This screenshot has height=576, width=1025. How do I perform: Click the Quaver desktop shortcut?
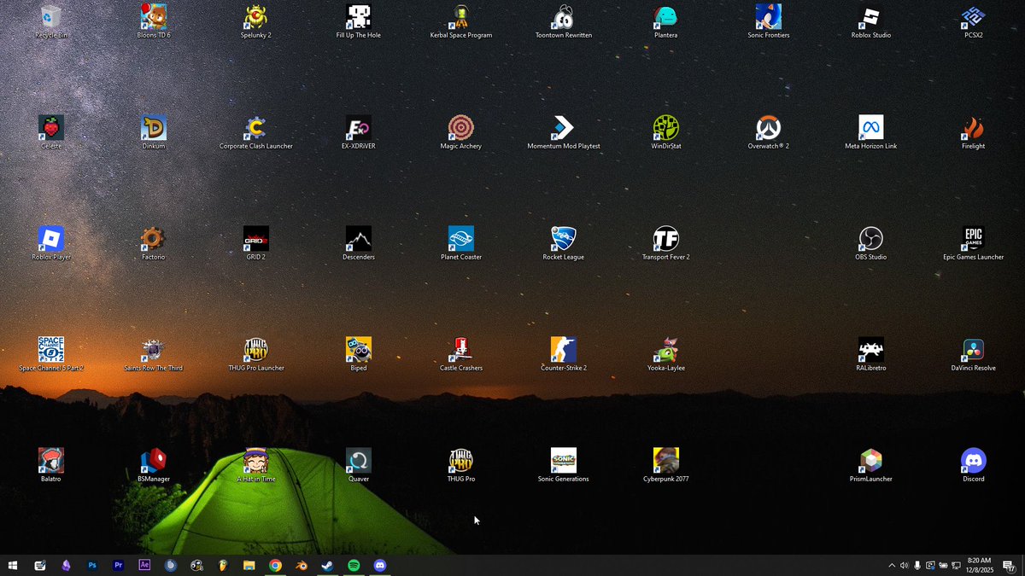359,465
